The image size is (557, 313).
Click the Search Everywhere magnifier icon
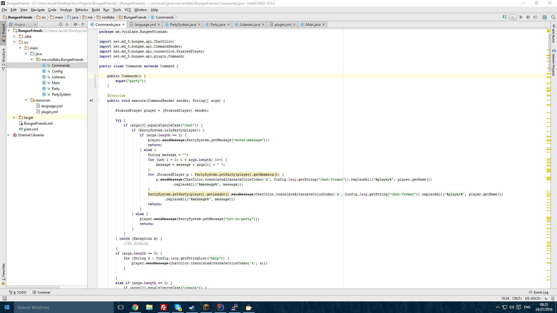pos(553,17)
